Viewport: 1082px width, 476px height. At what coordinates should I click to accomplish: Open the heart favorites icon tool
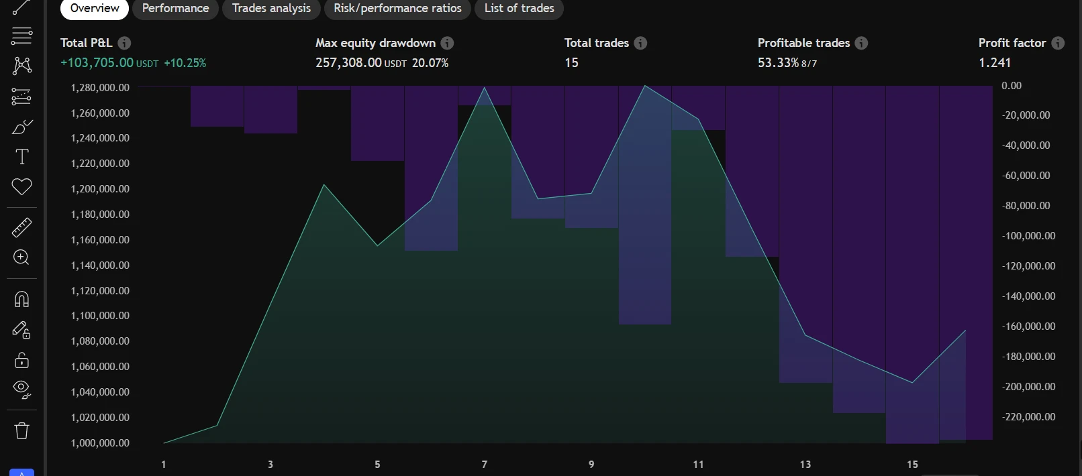21,187
